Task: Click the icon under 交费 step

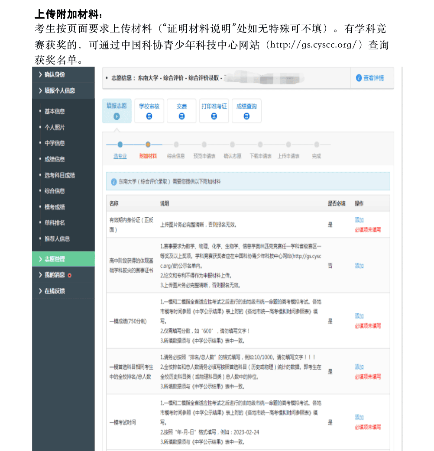Action: click(x=181, y=116)
